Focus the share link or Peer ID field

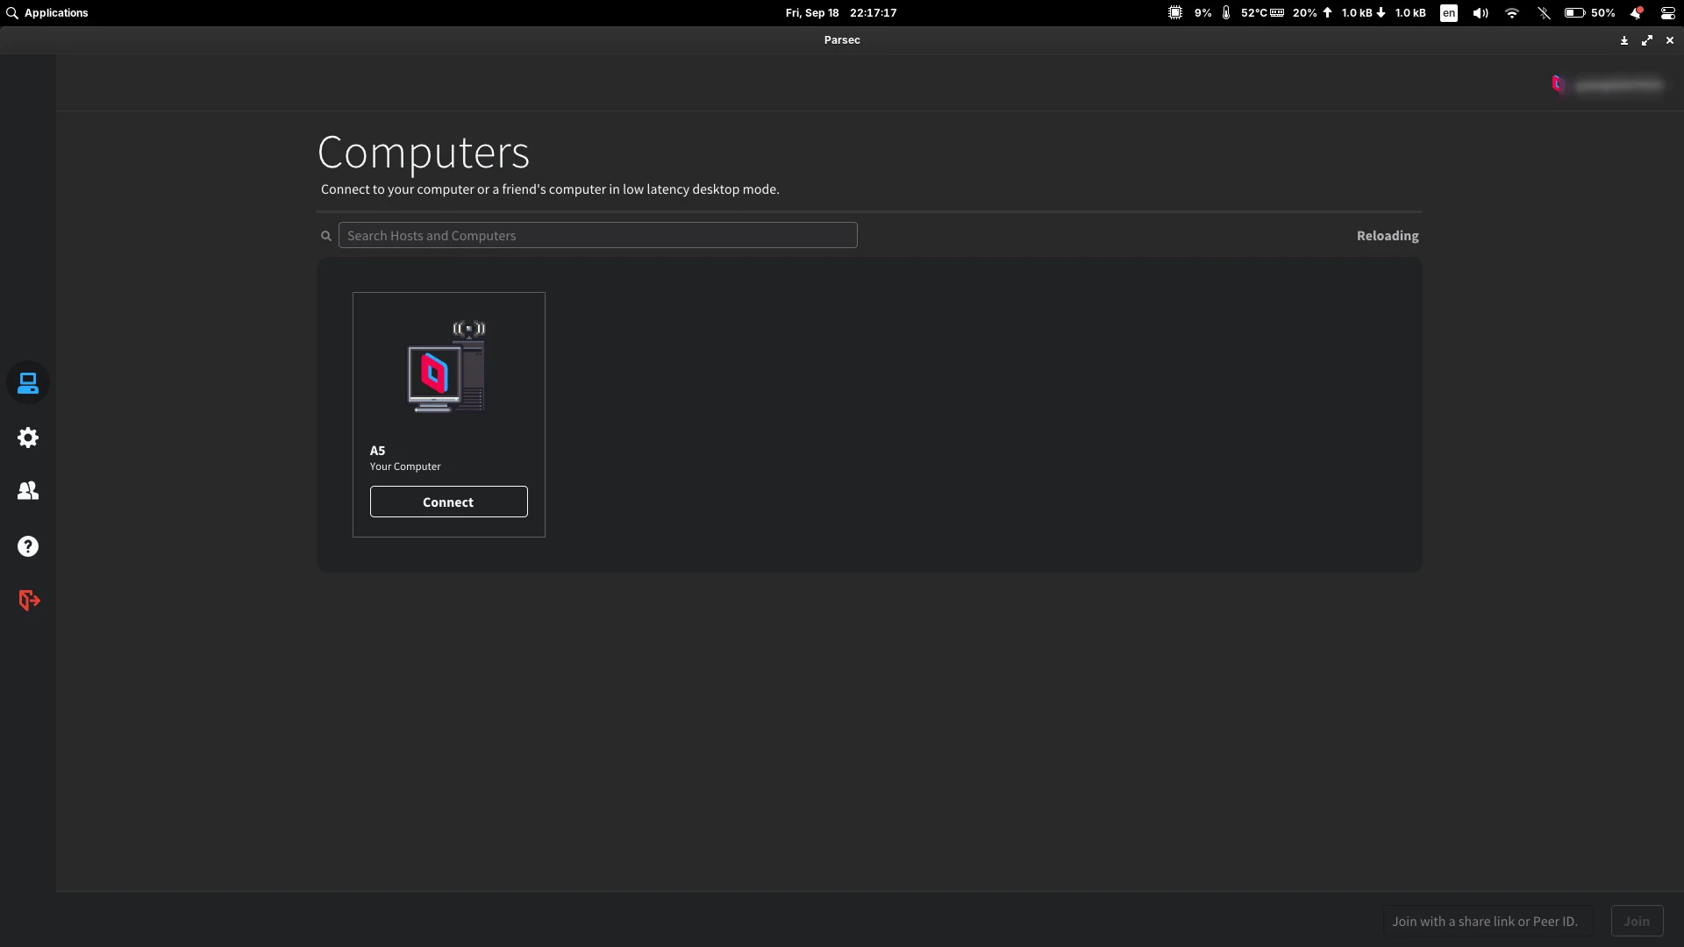(1488, 921)
